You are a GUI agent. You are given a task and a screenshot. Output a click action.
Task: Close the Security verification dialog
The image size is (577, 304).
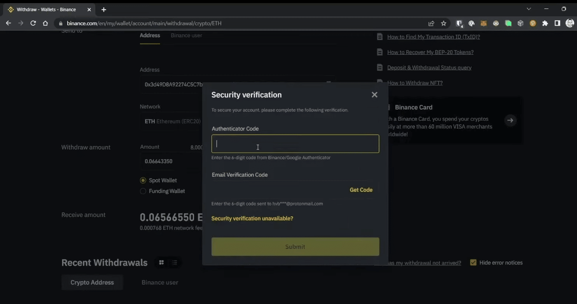click(x=374, y=95)
